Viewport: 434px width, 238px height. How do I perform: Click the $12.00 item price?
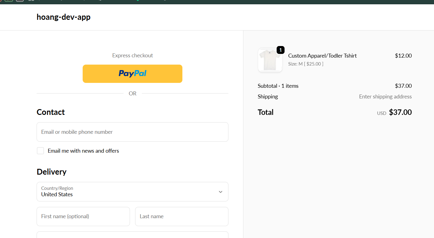(x=403, y=56)
